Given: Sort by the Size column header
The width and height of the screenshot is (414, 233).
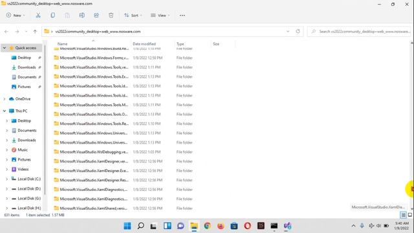Looking at the screenshot, I should (x=216, y=44).
